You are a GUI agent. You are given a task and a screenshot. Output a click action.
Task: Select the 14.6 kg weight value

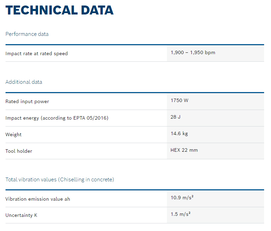(179, 134)
